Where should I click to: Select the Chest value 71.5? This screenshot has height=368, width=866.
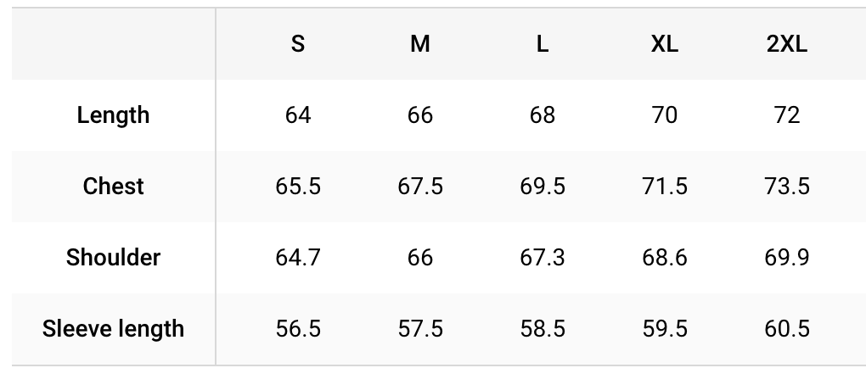point(665,187)
